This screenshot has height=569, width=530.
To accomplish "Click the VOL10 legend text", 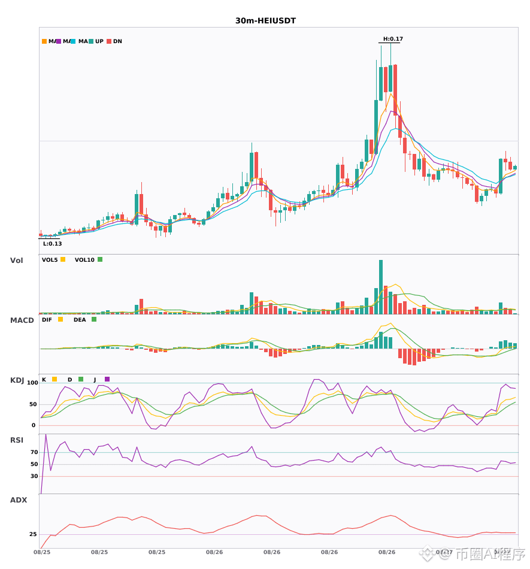I will coord(84,260).
